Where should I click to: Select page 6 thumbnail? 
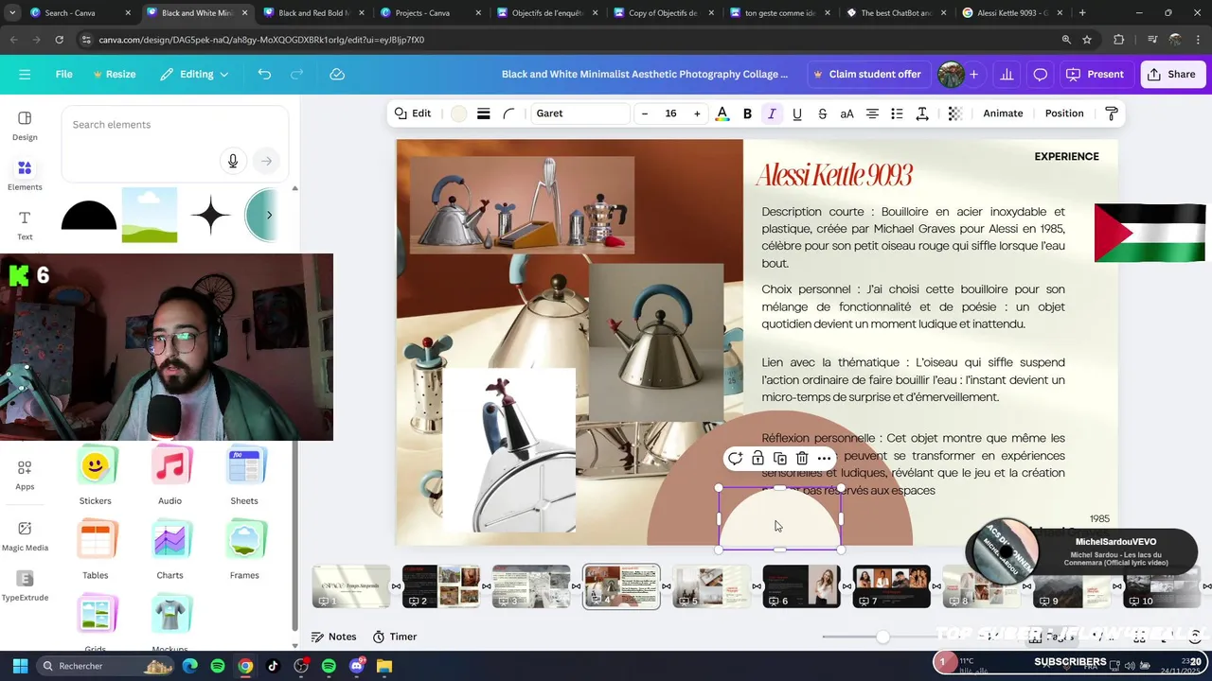click(801, 586)
